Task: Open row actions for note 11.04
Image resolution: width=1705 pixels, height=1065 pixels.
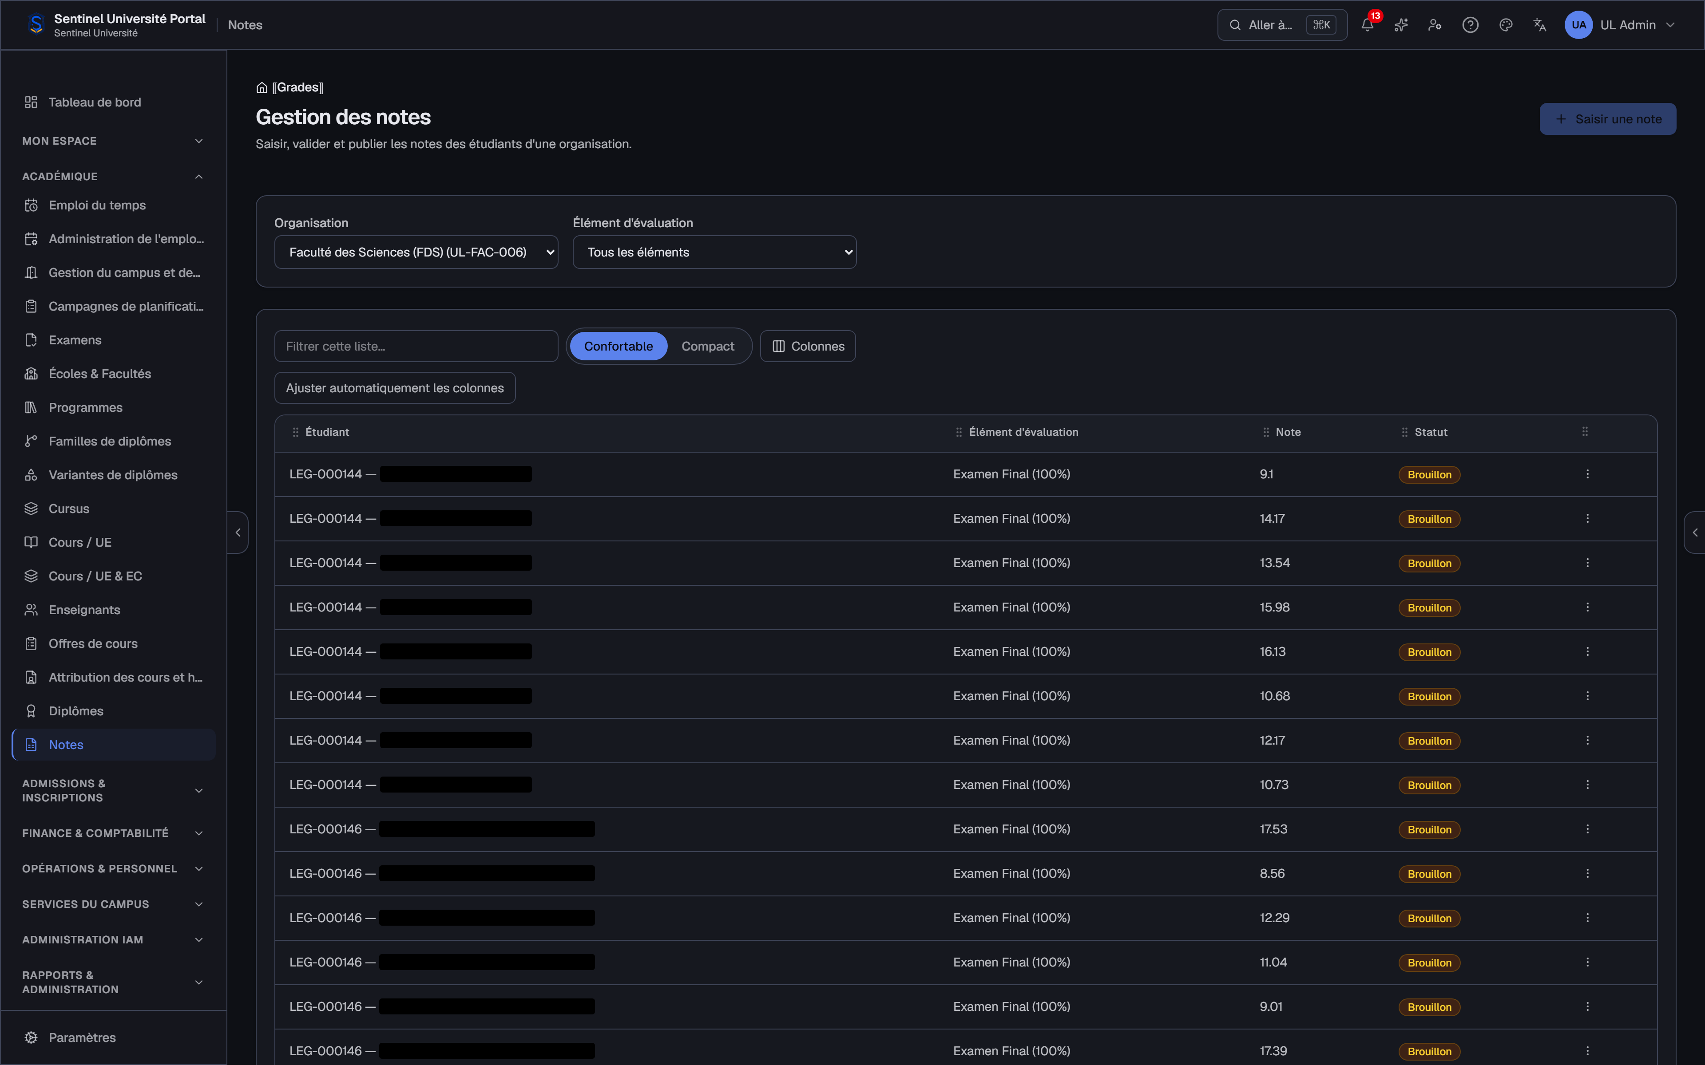Action: 1587,962
